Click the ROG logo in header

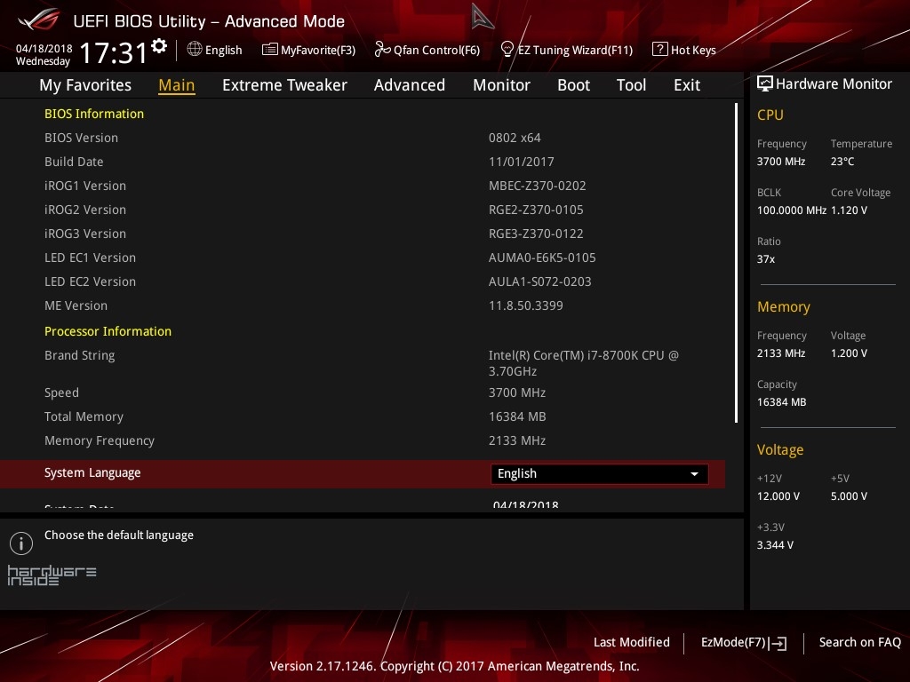[38, 20]
